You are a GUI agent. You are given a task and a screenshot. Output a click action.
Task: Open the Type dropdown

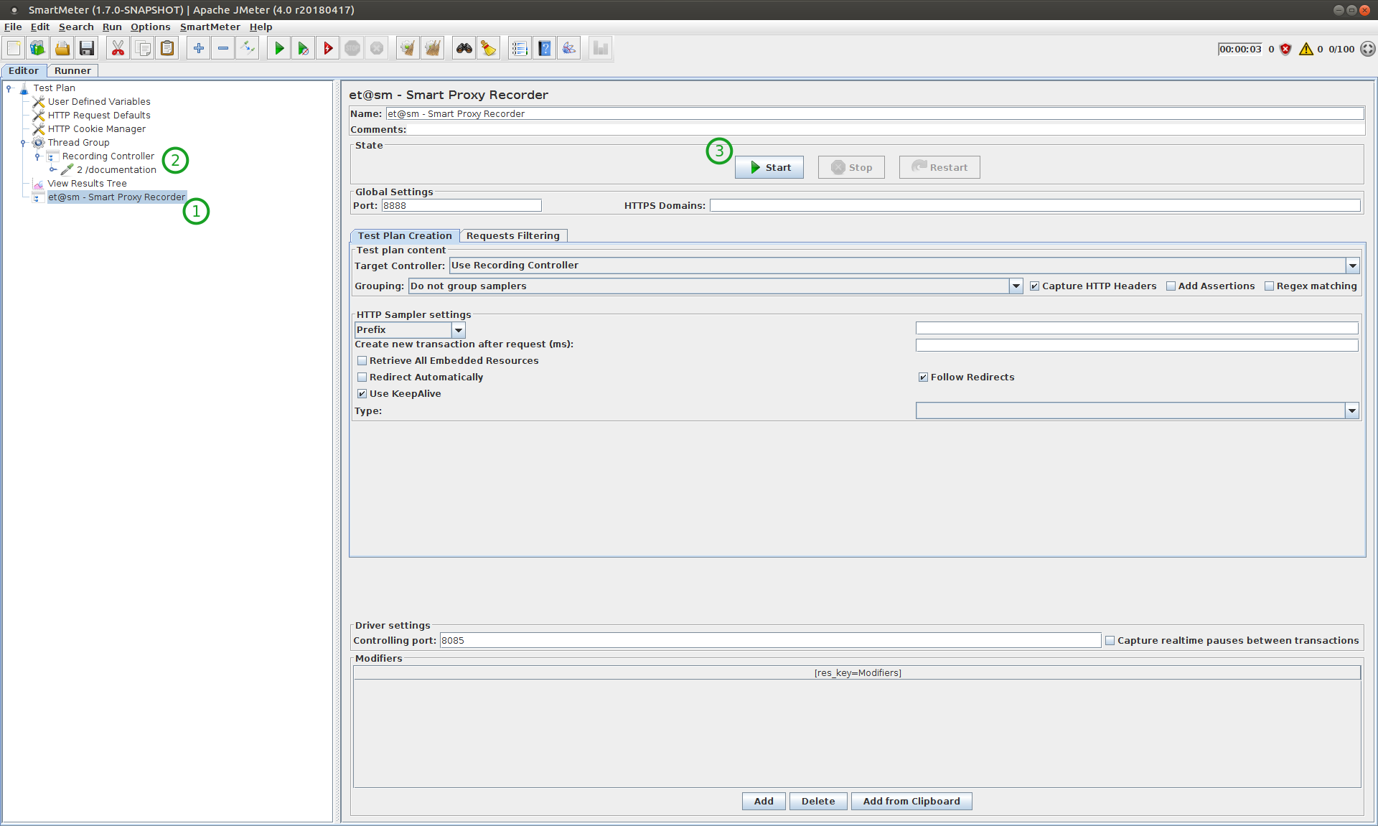click(x=1352, y=411)
